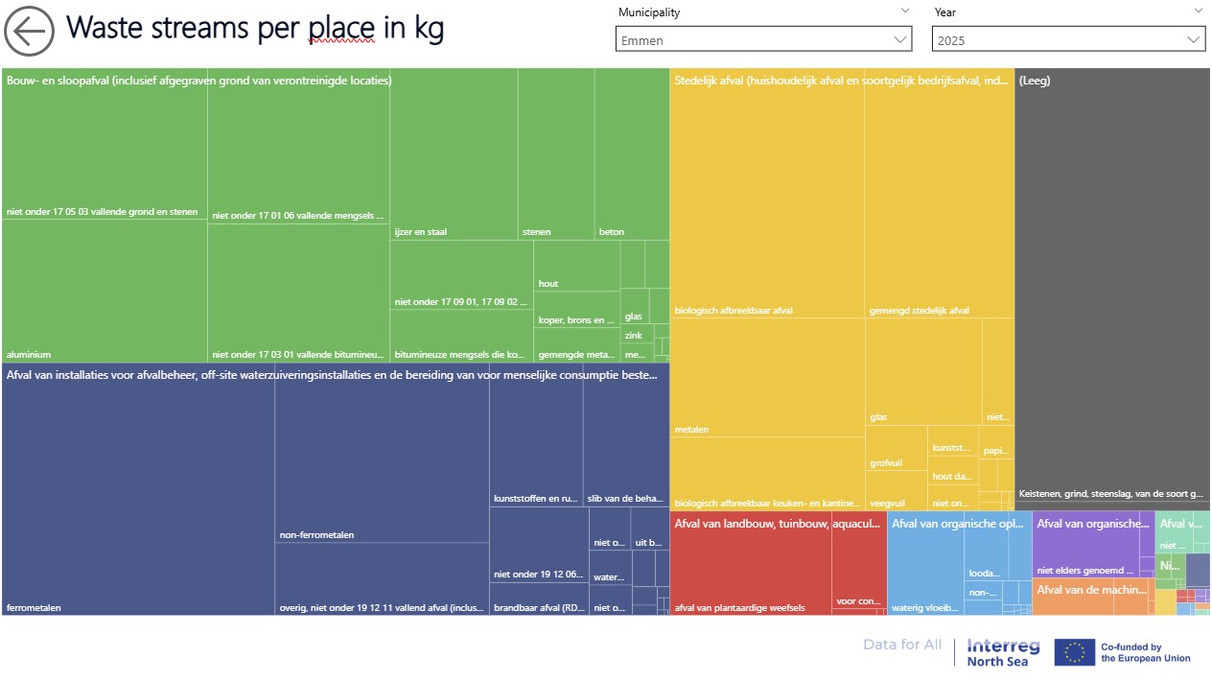
Task: Open the Municipality dropdown showing Emmen
Action: tap(763, 39)
